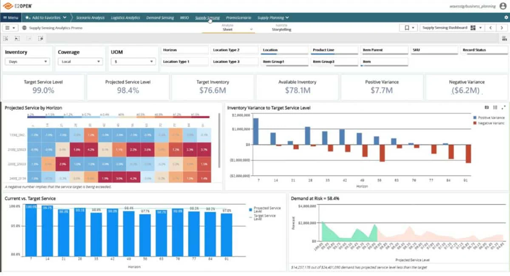Open the UOM $ dropdown
Image resolution: width=510 pixels, height=276 pixels.
click(133, 62)
